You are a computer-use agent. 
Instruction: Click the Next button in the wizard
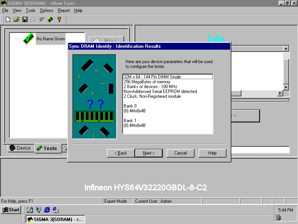148,153
